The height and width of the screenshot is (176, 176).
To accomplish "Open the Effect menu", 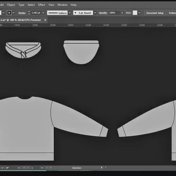I will pos(42,5).
